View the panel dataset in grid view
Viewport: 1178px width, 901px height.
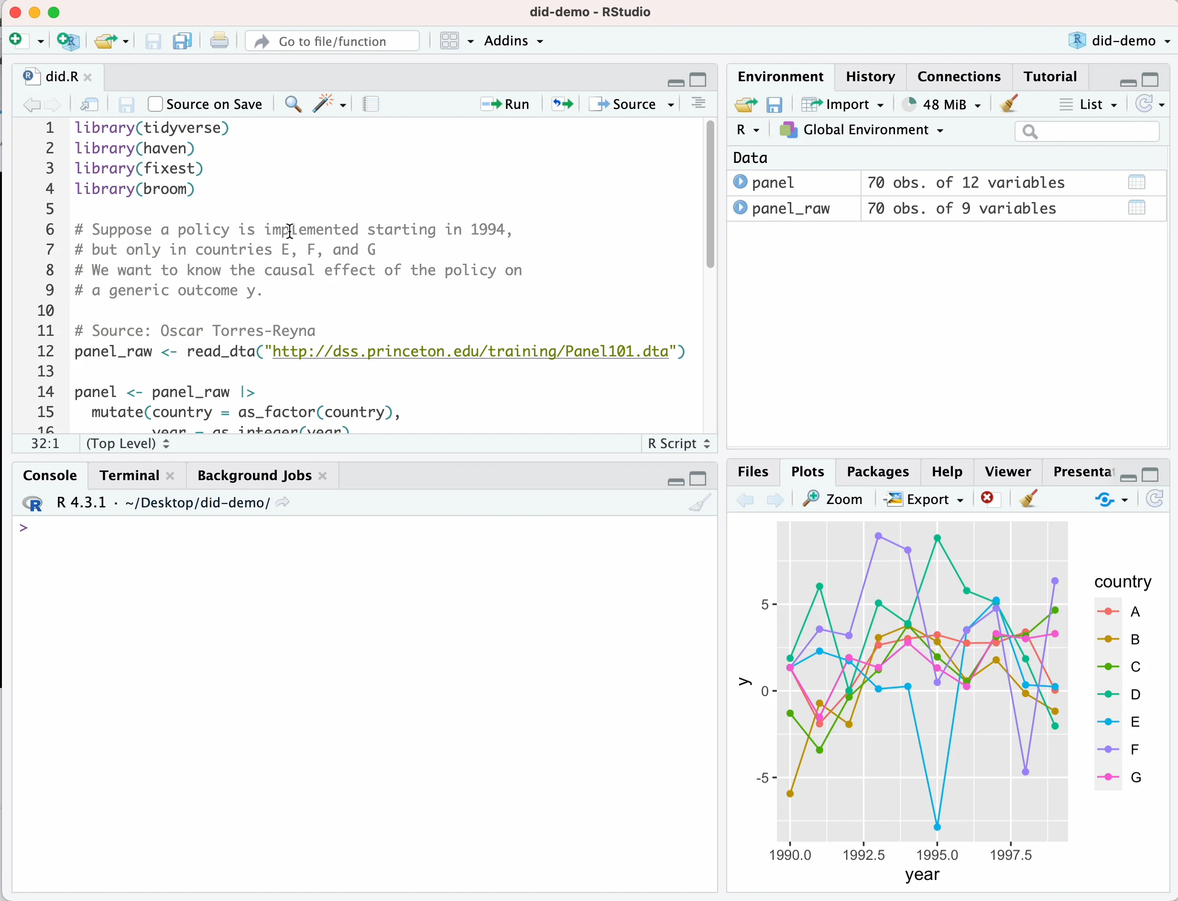[x=1137, y=182]
